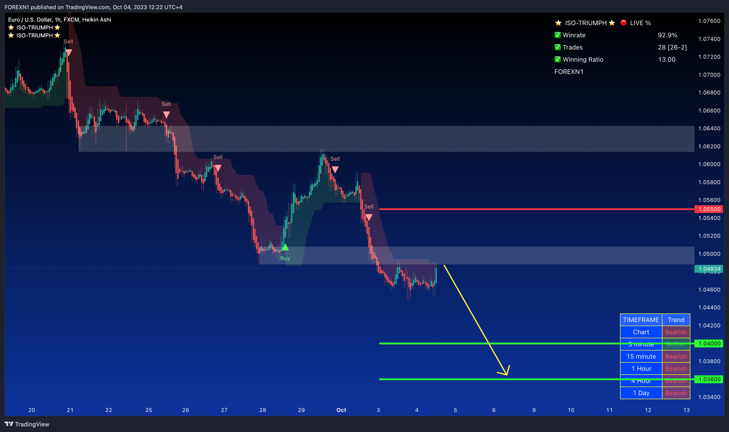Click the 15 minute timeframe cell
729x432 pixels.
(641, 357)
